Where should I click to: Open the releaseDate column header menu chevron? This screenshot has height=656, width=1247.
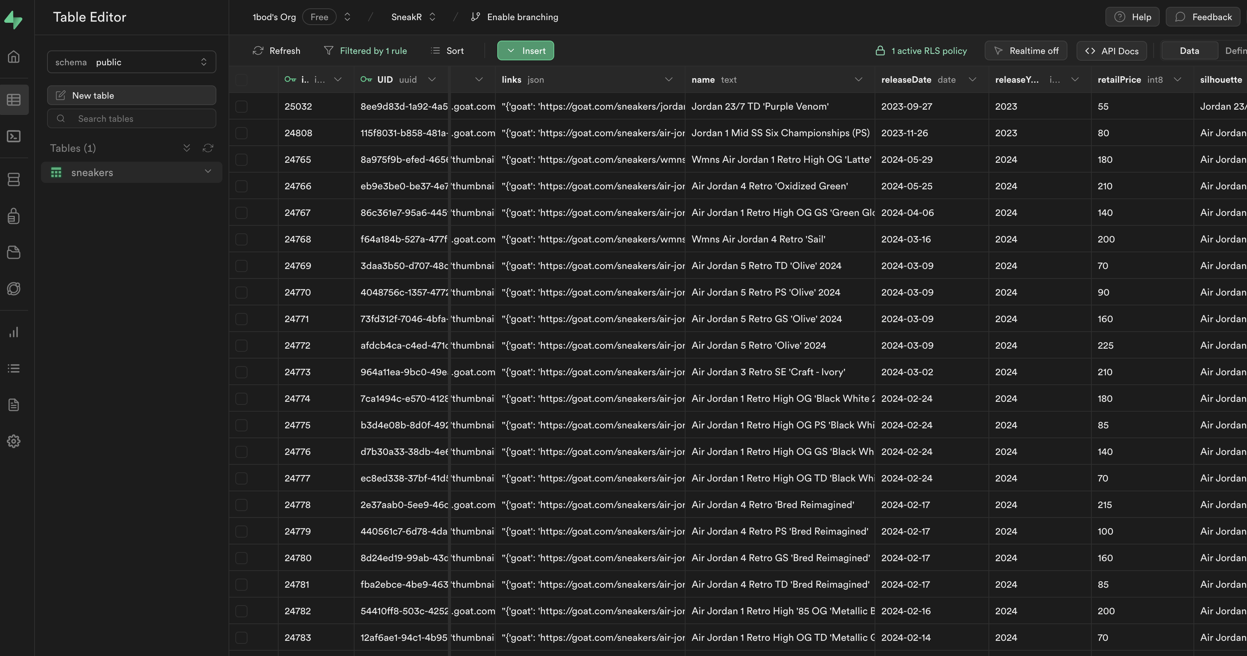tap(972, 79)
